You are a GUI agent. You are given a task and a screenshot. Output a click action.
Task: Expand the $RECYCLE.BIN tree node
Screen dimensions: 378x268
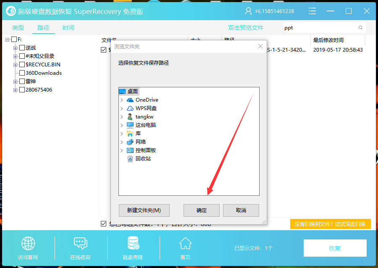pos(15,65)
